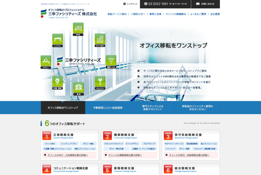Click the お問い合わせ button

(206, 4)
